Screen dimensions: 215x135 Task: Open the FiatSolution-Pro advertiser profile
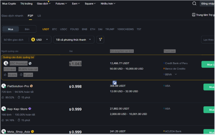coord(18,86)
